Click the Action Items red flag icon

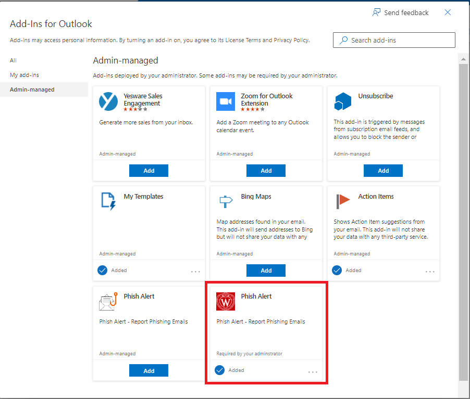click(343, 201)
